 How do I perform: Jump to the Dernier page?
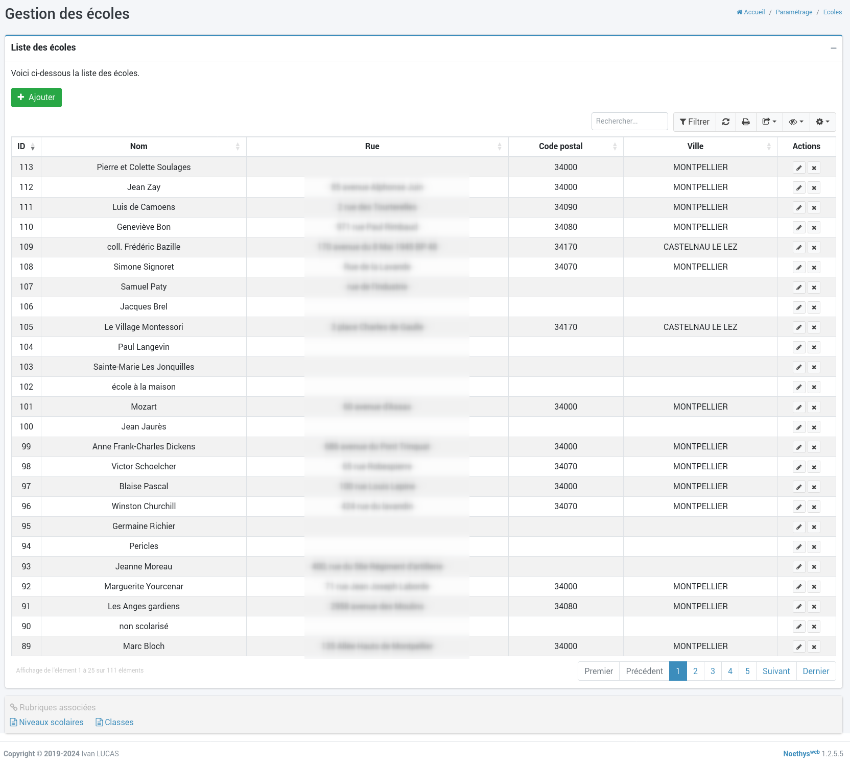pyautogui.click(x=816, y=672)
